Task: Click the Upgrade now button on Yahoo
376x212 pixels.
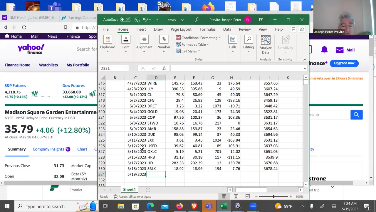Action: 344,63
